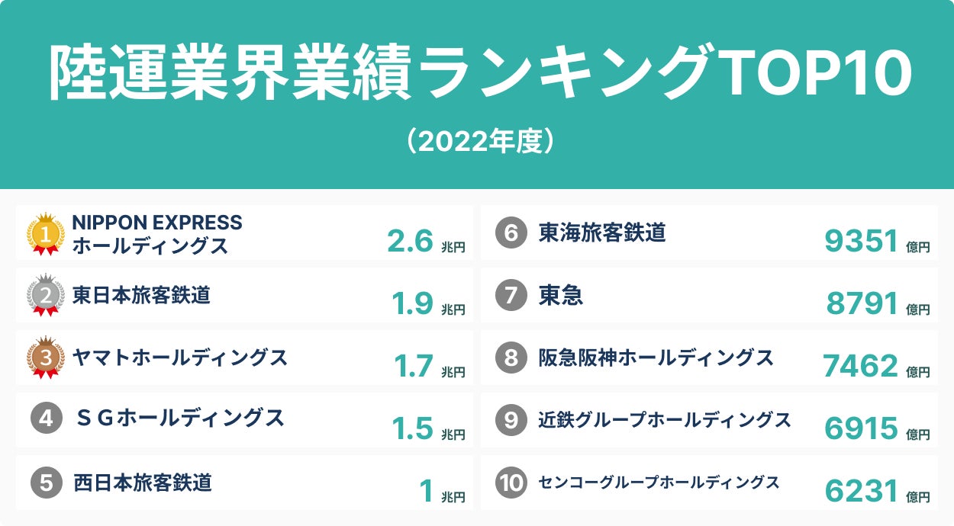
Task: Click the number 6 rank badge
Action: [x=511, y=233]
